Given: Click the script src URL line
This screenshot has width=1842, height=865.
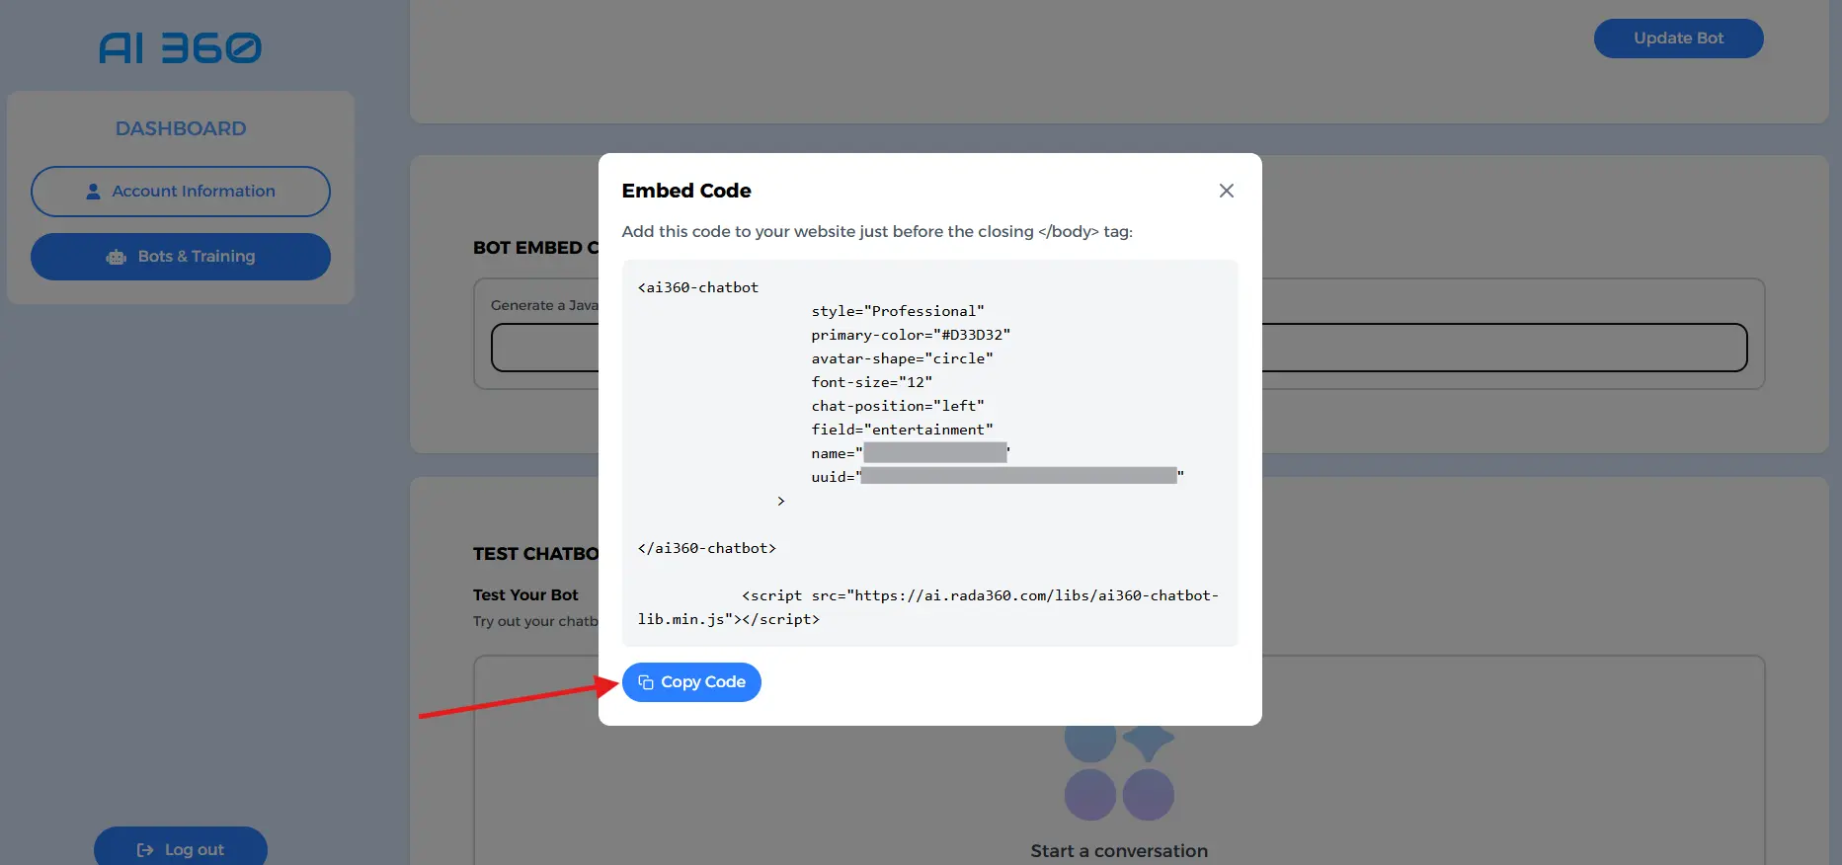Looking at the screenshot, I should (928, 607).
